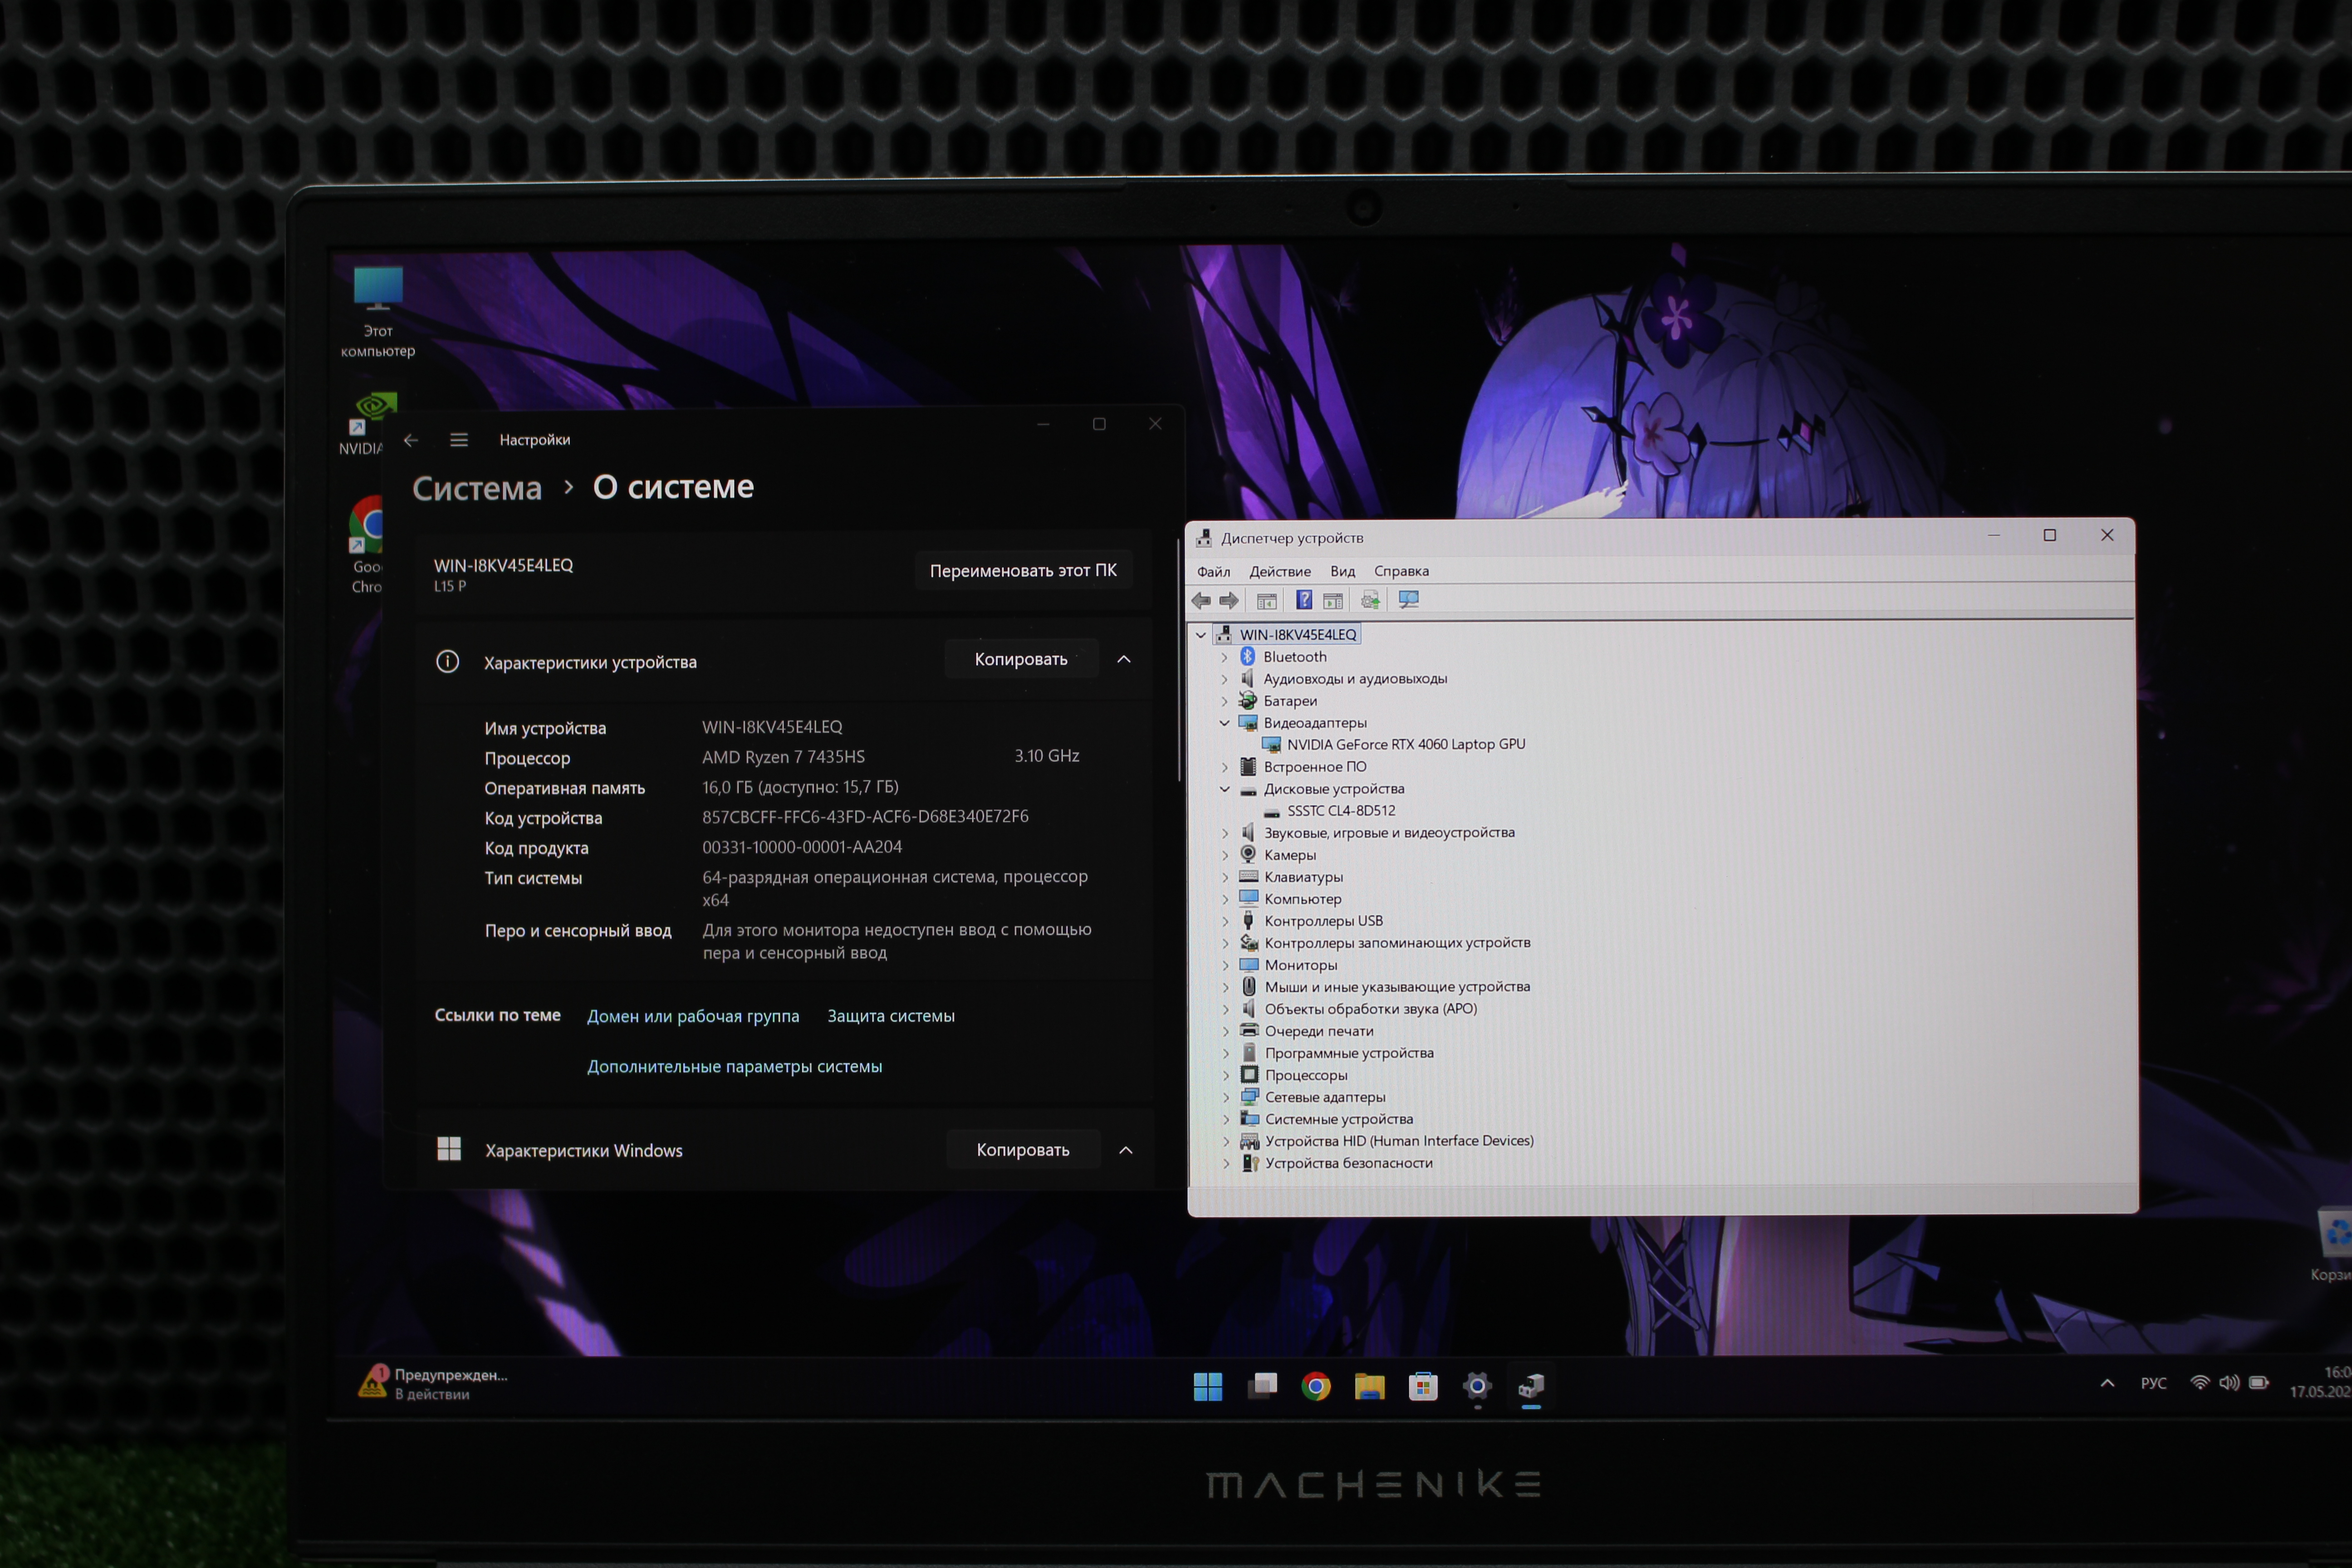Viewport: 2352px width, 1568px height.
Task: Expand the Процессоры category
Action: coord(1227,1076)
